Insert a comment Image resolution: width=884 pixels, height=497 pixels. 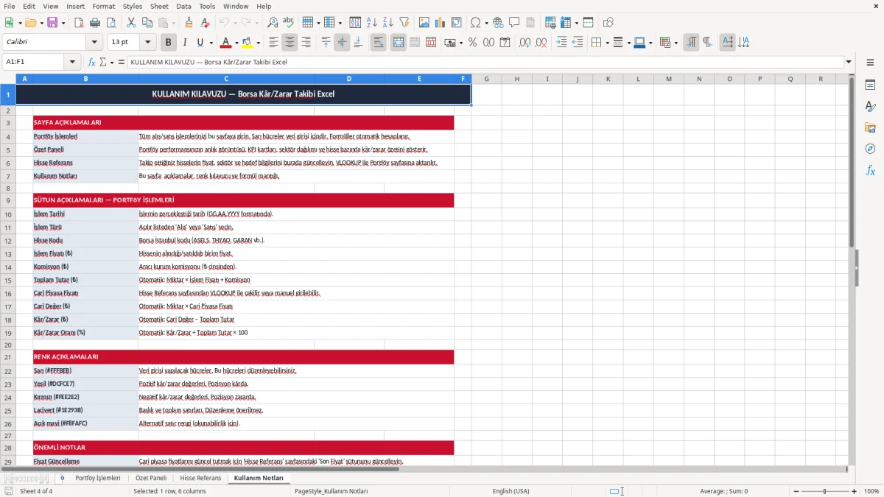click(514, 23)
